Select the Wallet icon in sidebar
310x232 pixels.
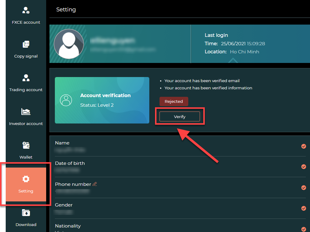[x=26, y=145]
